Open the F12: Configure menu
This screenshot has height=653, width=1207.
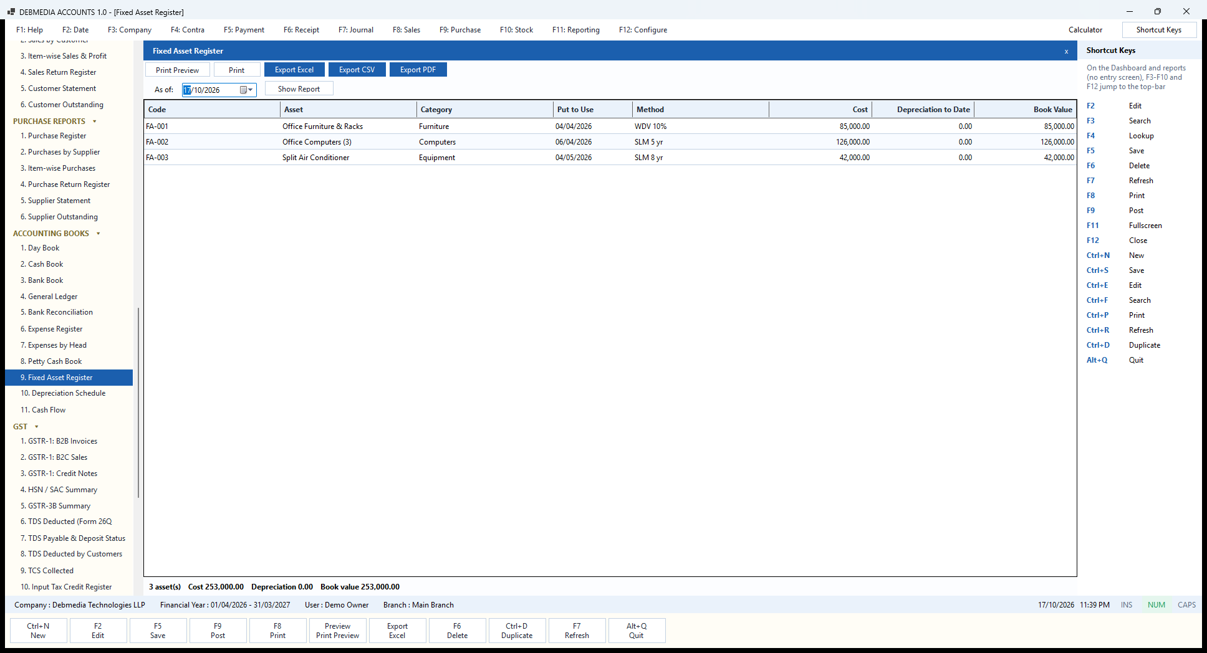(x=643, y=30)
